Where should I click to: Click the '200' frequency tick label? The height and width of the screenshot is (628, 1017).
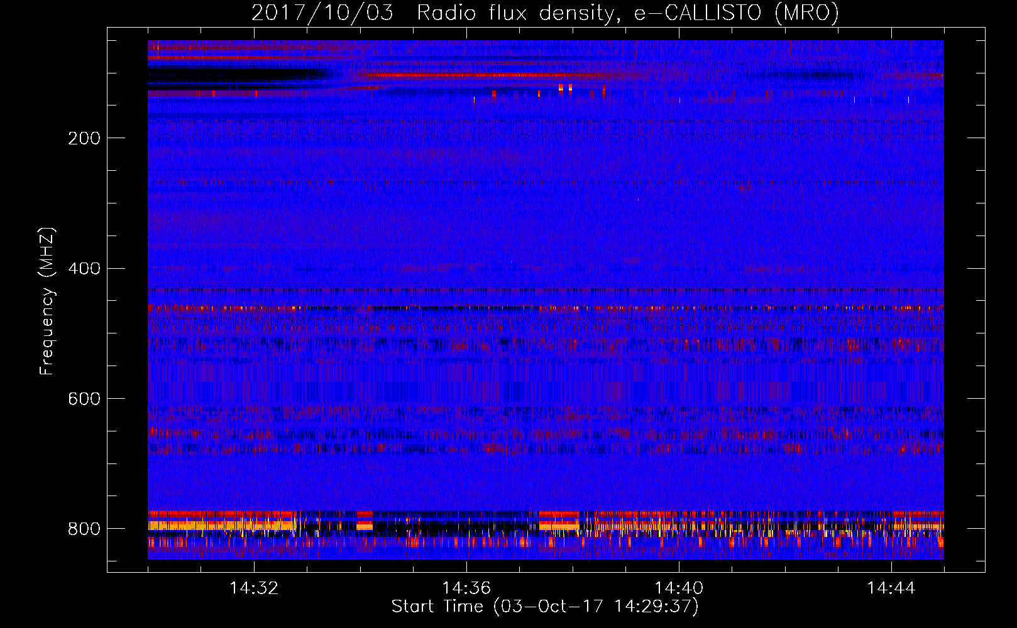click(84, 138)
